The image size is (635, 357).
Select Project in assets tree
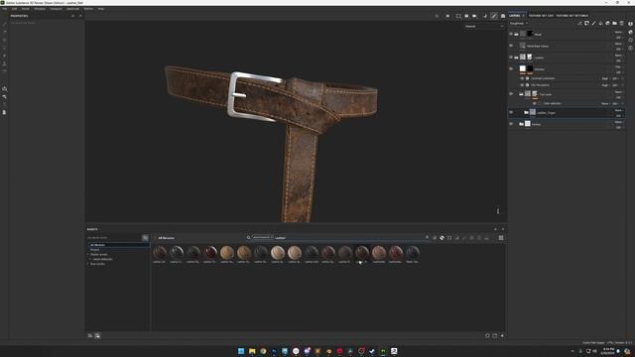pos(95,250)
